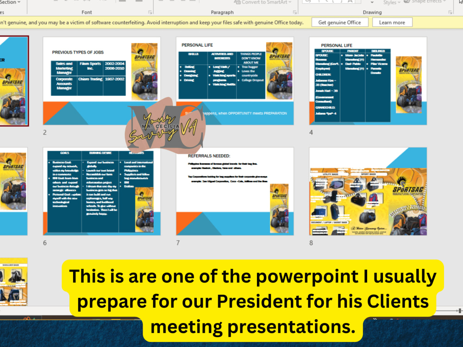
Task: Click the software counterfeiting warning message text
Action: 152,22
